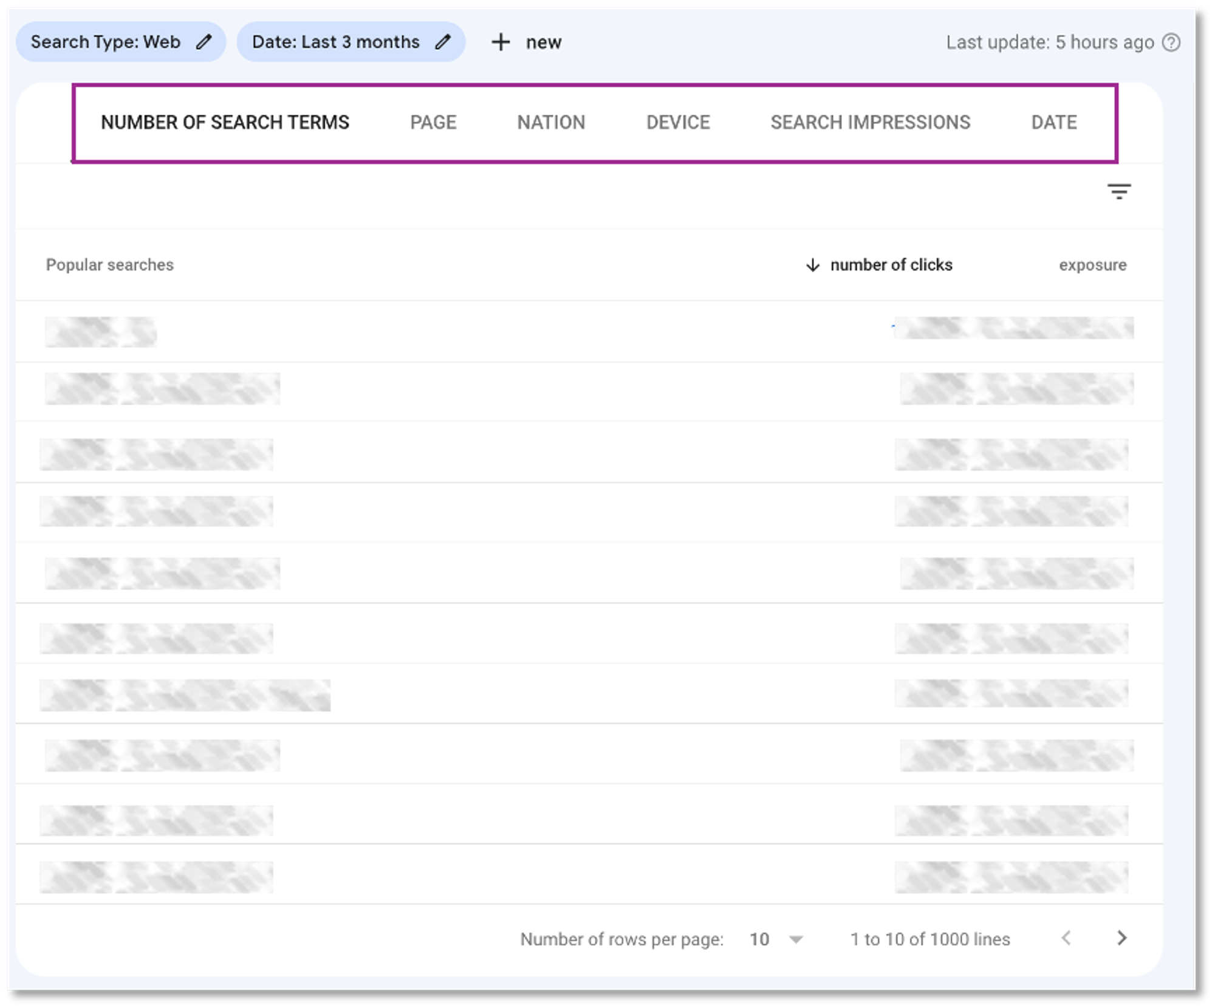Switch to the PAGE tab
This screenshot has width=1215, height=1008.
tap(433, 123)
